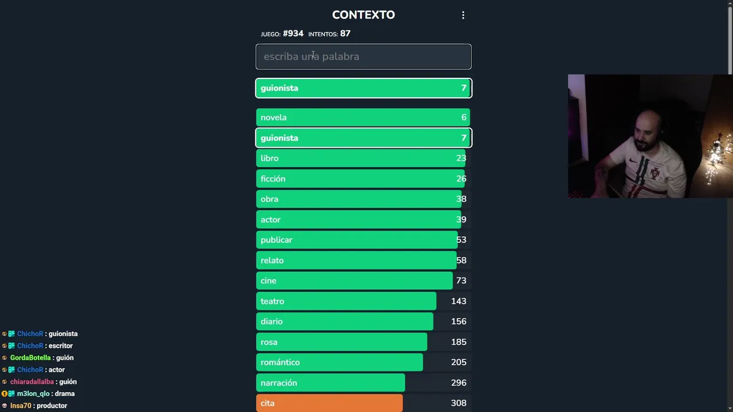Select the "libro" guess row
This screenshot has width=733, height=412.
coord(363,158)
